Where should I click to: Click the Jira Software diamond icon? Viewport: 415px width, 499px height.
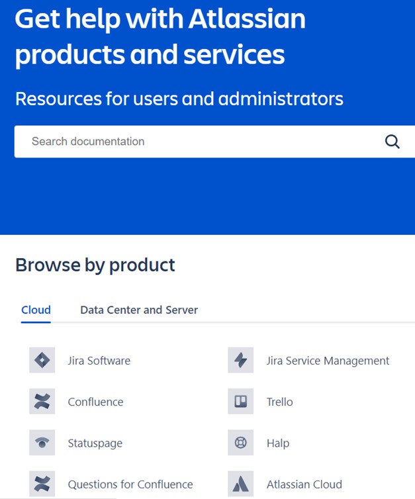(42, 360)
